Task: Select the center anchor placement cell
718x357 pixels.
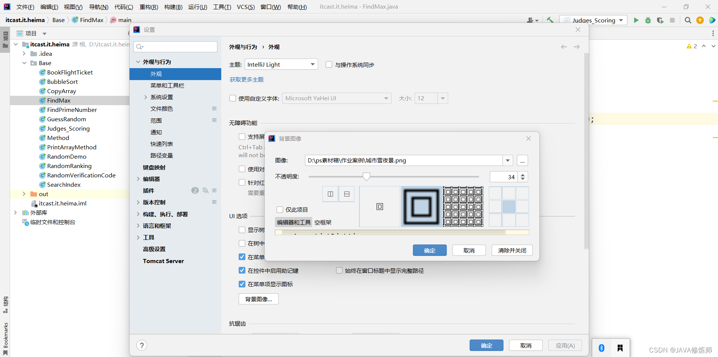Action: [x=509, y=207]
